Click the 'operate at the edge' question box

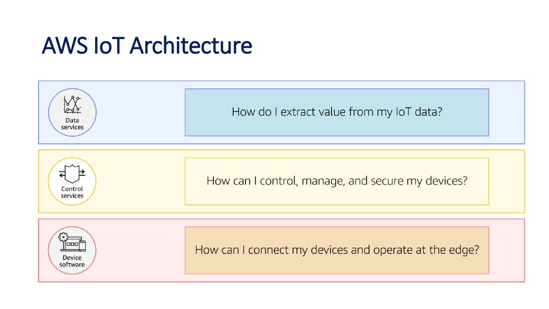tap(337, 250)
